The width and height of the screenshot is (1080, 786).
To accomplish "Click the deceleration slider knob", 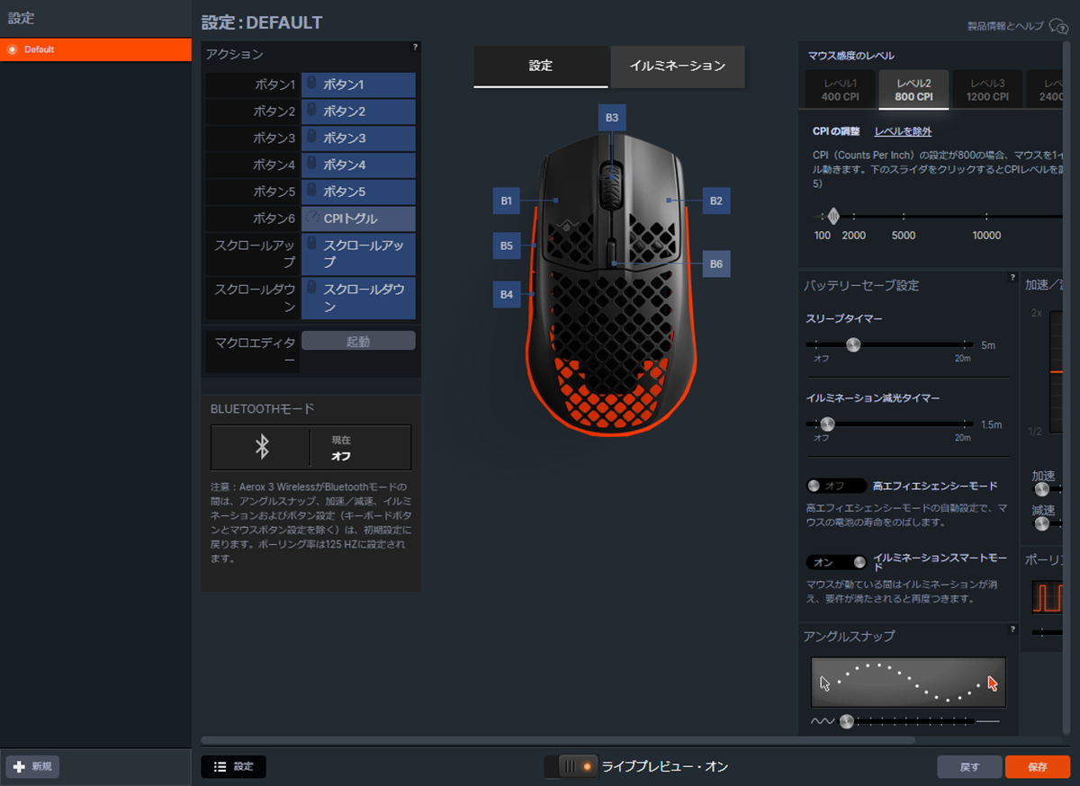I will tap(1042, 523).
